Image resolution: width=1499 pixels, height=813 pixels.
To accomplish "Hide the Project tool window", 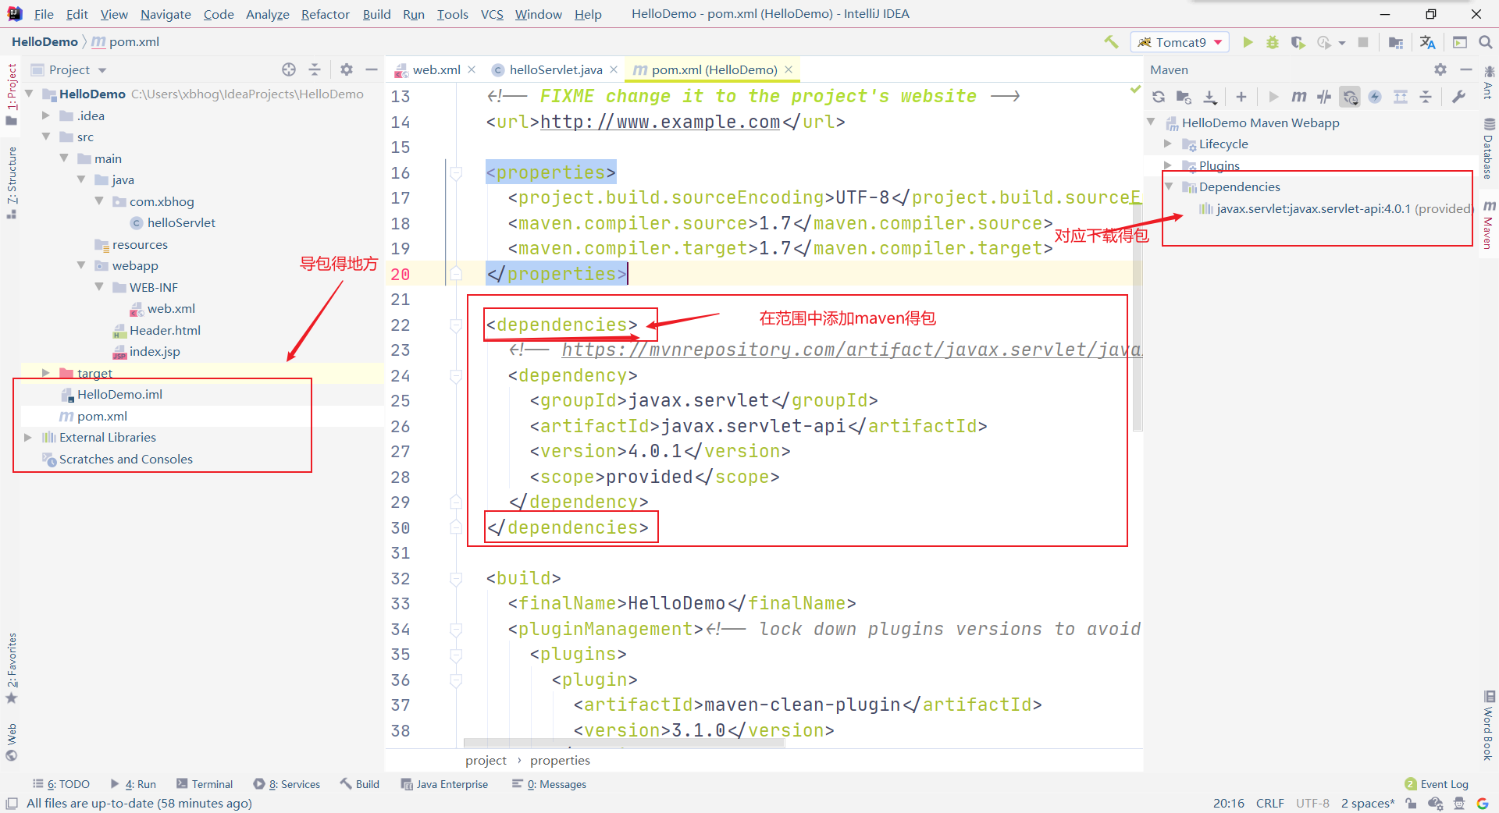I will click(x=372, y=69).
